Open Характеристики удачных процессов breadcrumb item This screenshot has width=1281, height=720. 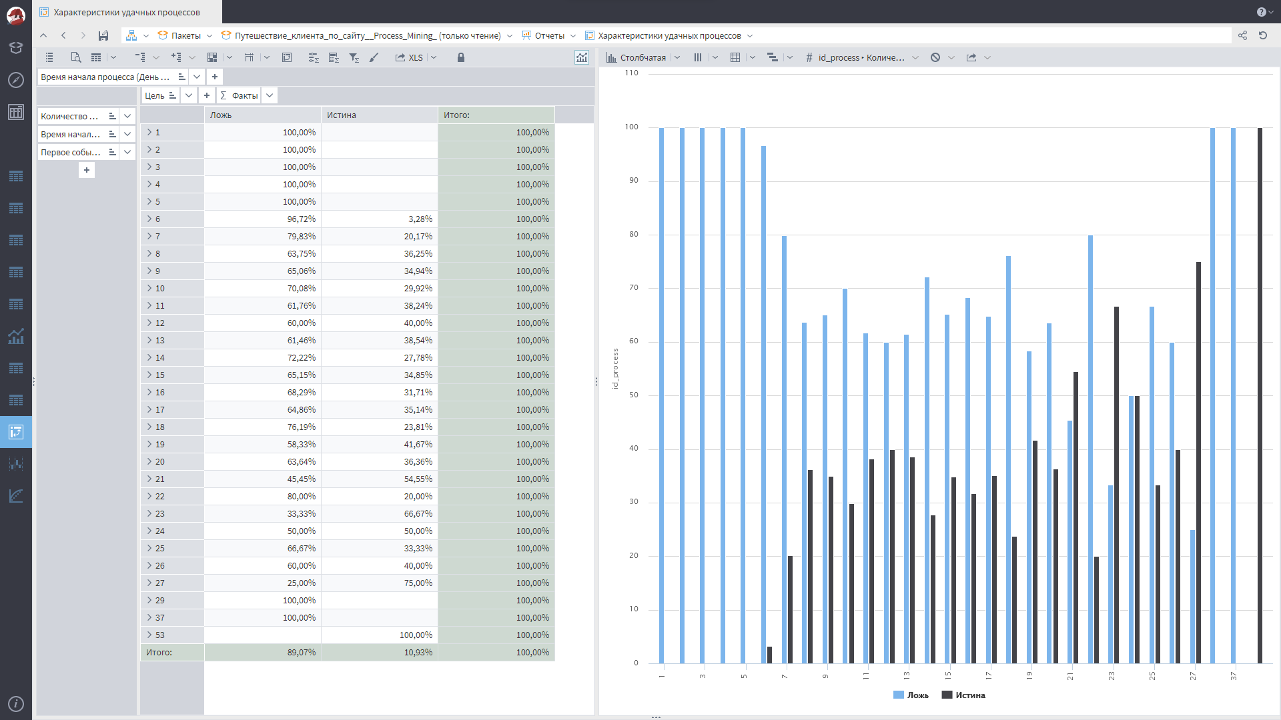point(669,36)
